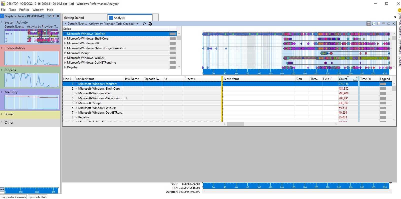Pin the Graph Explorer panel
401x199 pixels.
[x=53, y=16]
